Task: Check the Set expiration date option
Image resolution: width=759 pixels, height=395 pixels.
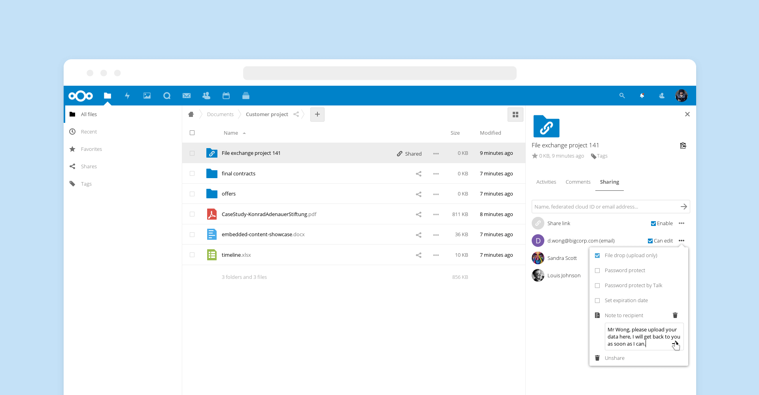Action: (597, 301)
